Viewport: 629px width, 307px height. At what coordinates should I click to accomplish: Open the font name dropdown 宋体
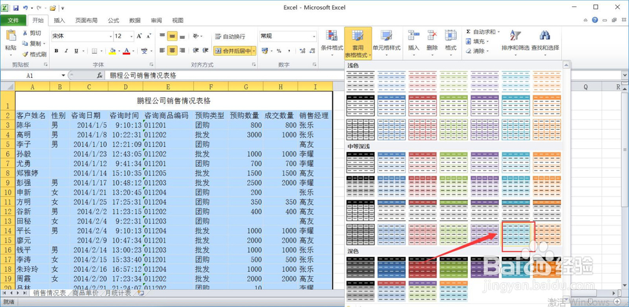click(111, 36)
